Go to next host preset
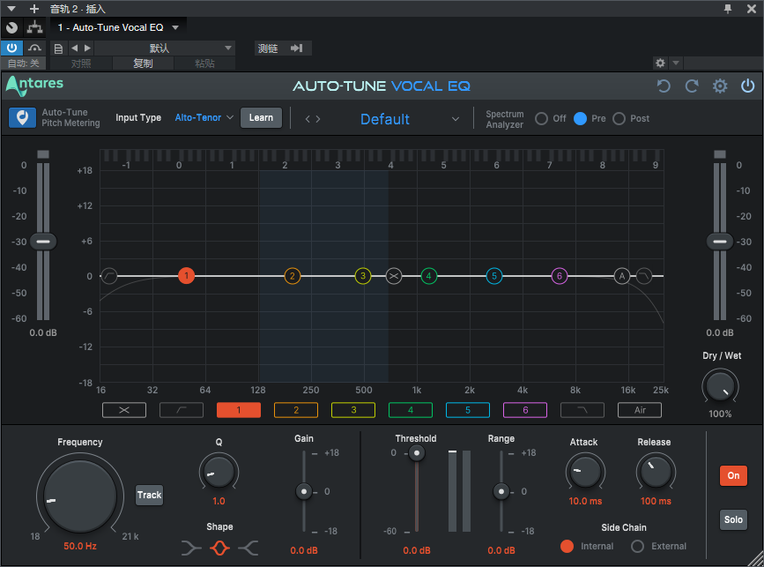The height and width of the screenshot is (567, 764). pyautogui.click(x=87, y=48)
